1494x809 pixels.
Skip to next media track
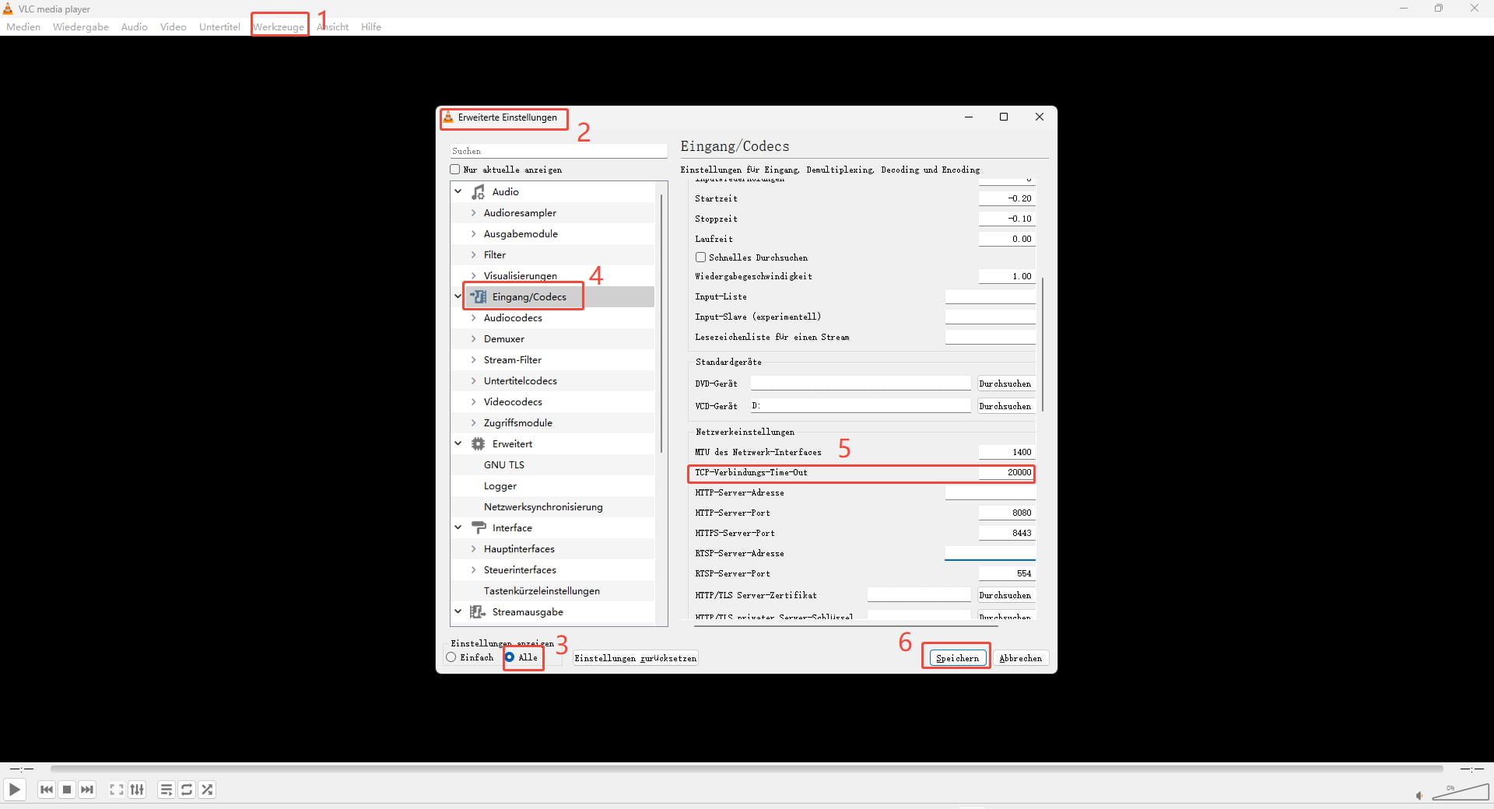(x=87, y=790)
